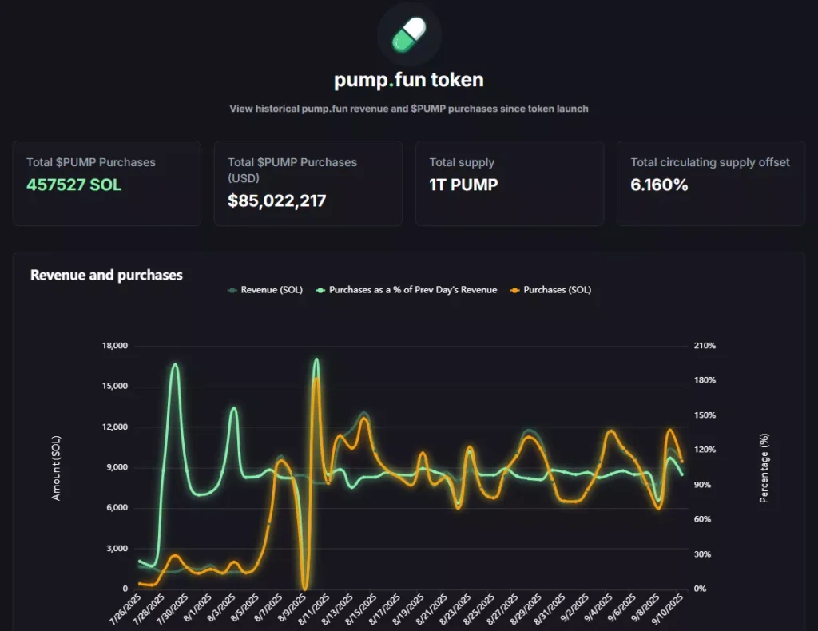This screenshot has width=818, height=631.
Task: Click the 'Total circulating supply offset' label
Action: tap(710, 162)
